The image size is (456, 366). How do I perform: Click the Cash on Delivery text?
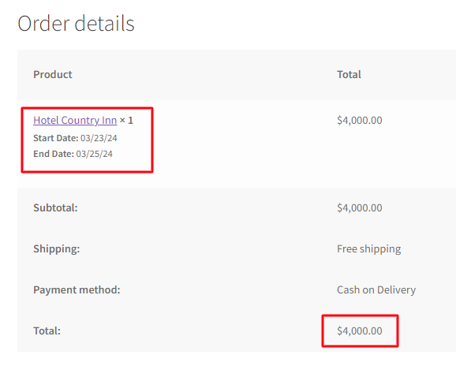click(376, 289)
